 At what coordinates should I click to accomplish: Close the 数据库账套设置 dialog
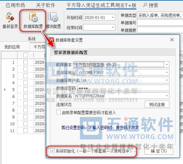pos(172,40)
